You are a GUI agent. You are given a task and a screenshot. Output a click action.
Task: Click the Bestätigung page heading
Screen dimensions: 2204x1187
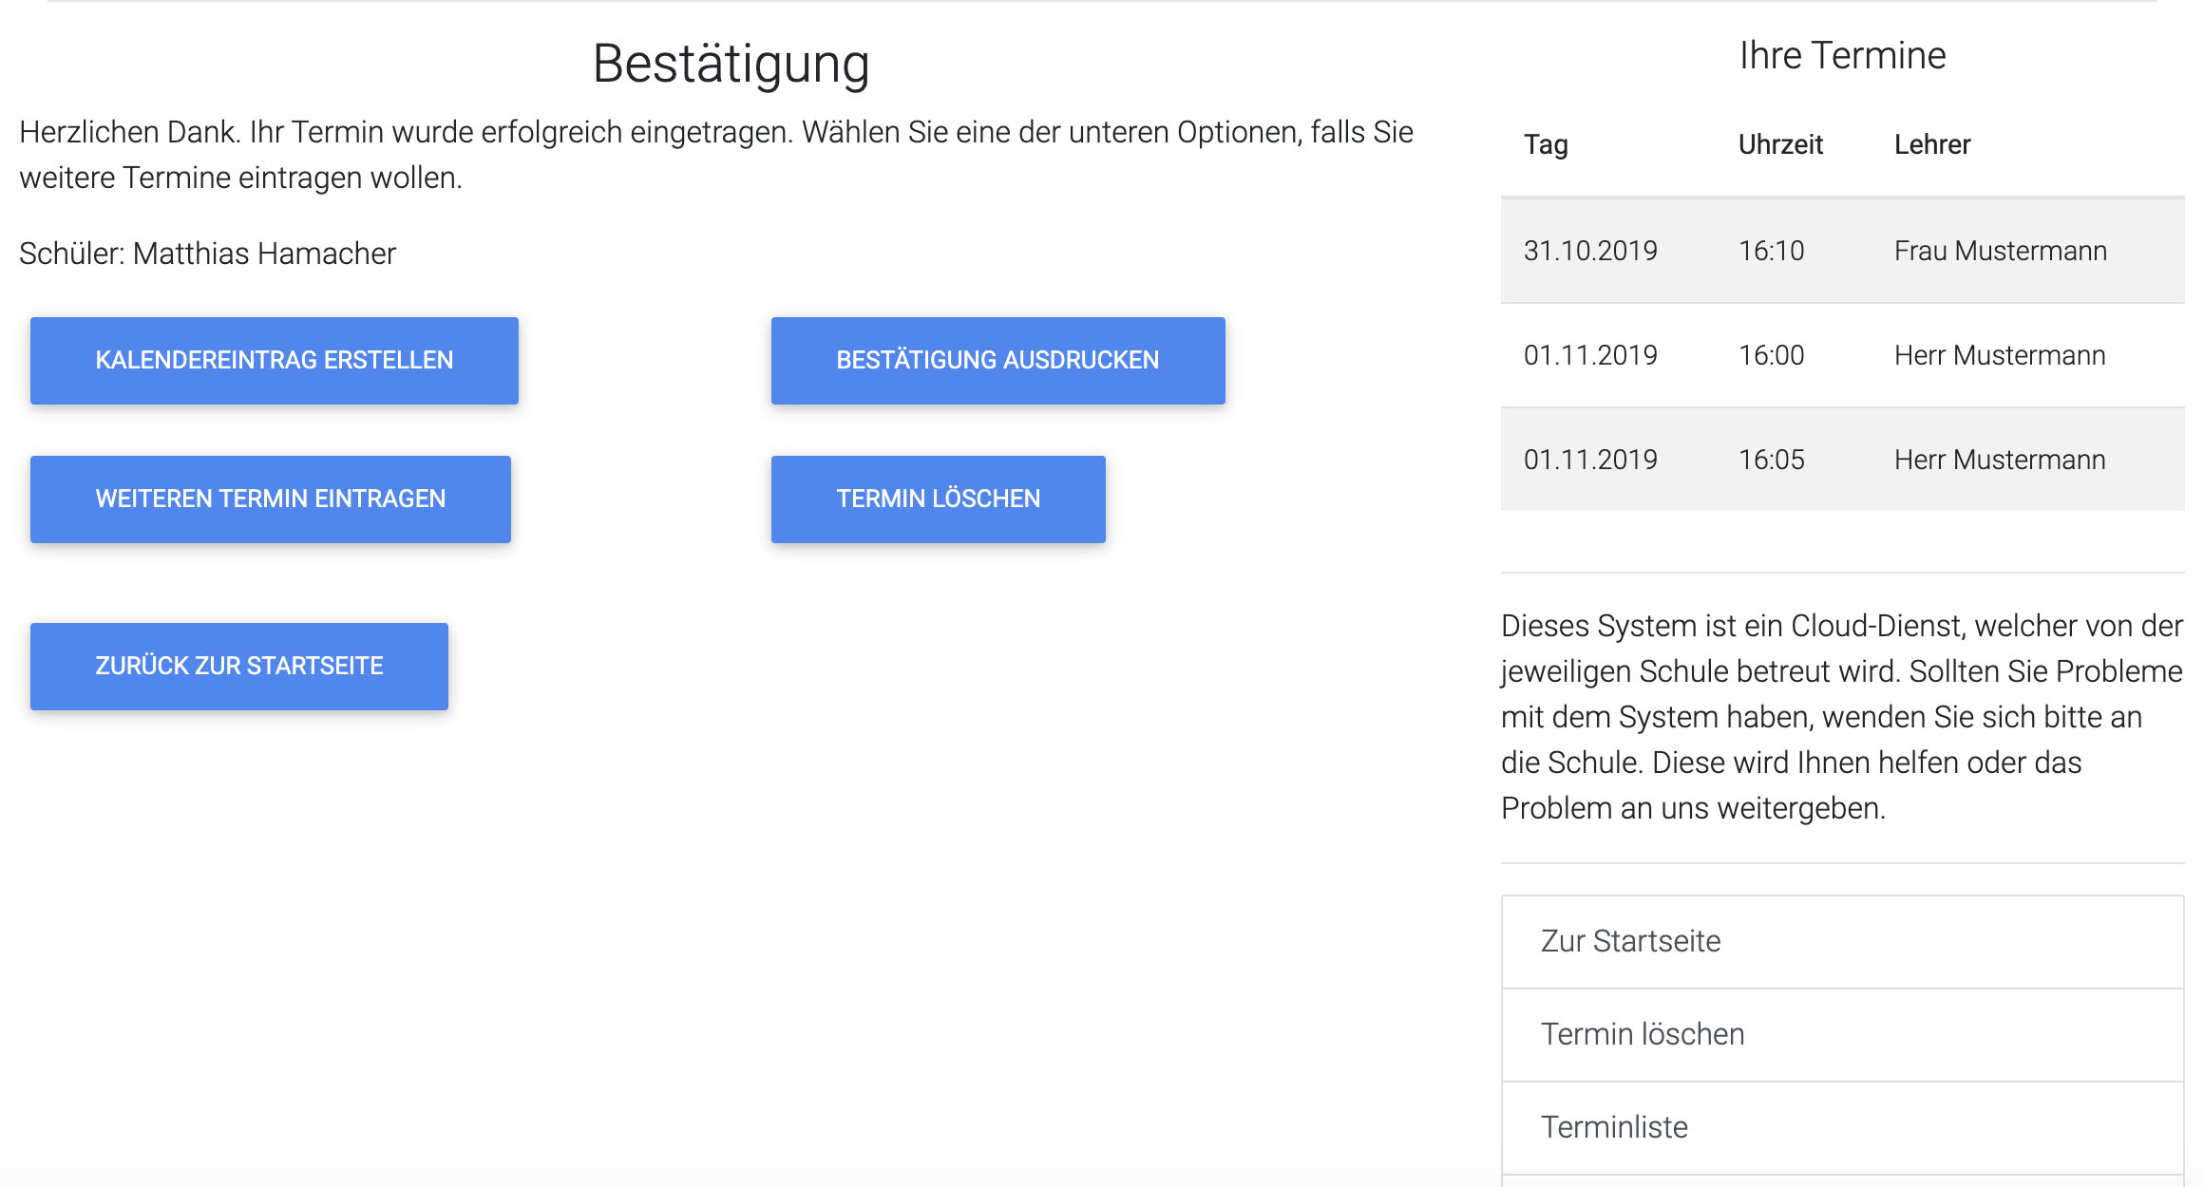[731, 65]
